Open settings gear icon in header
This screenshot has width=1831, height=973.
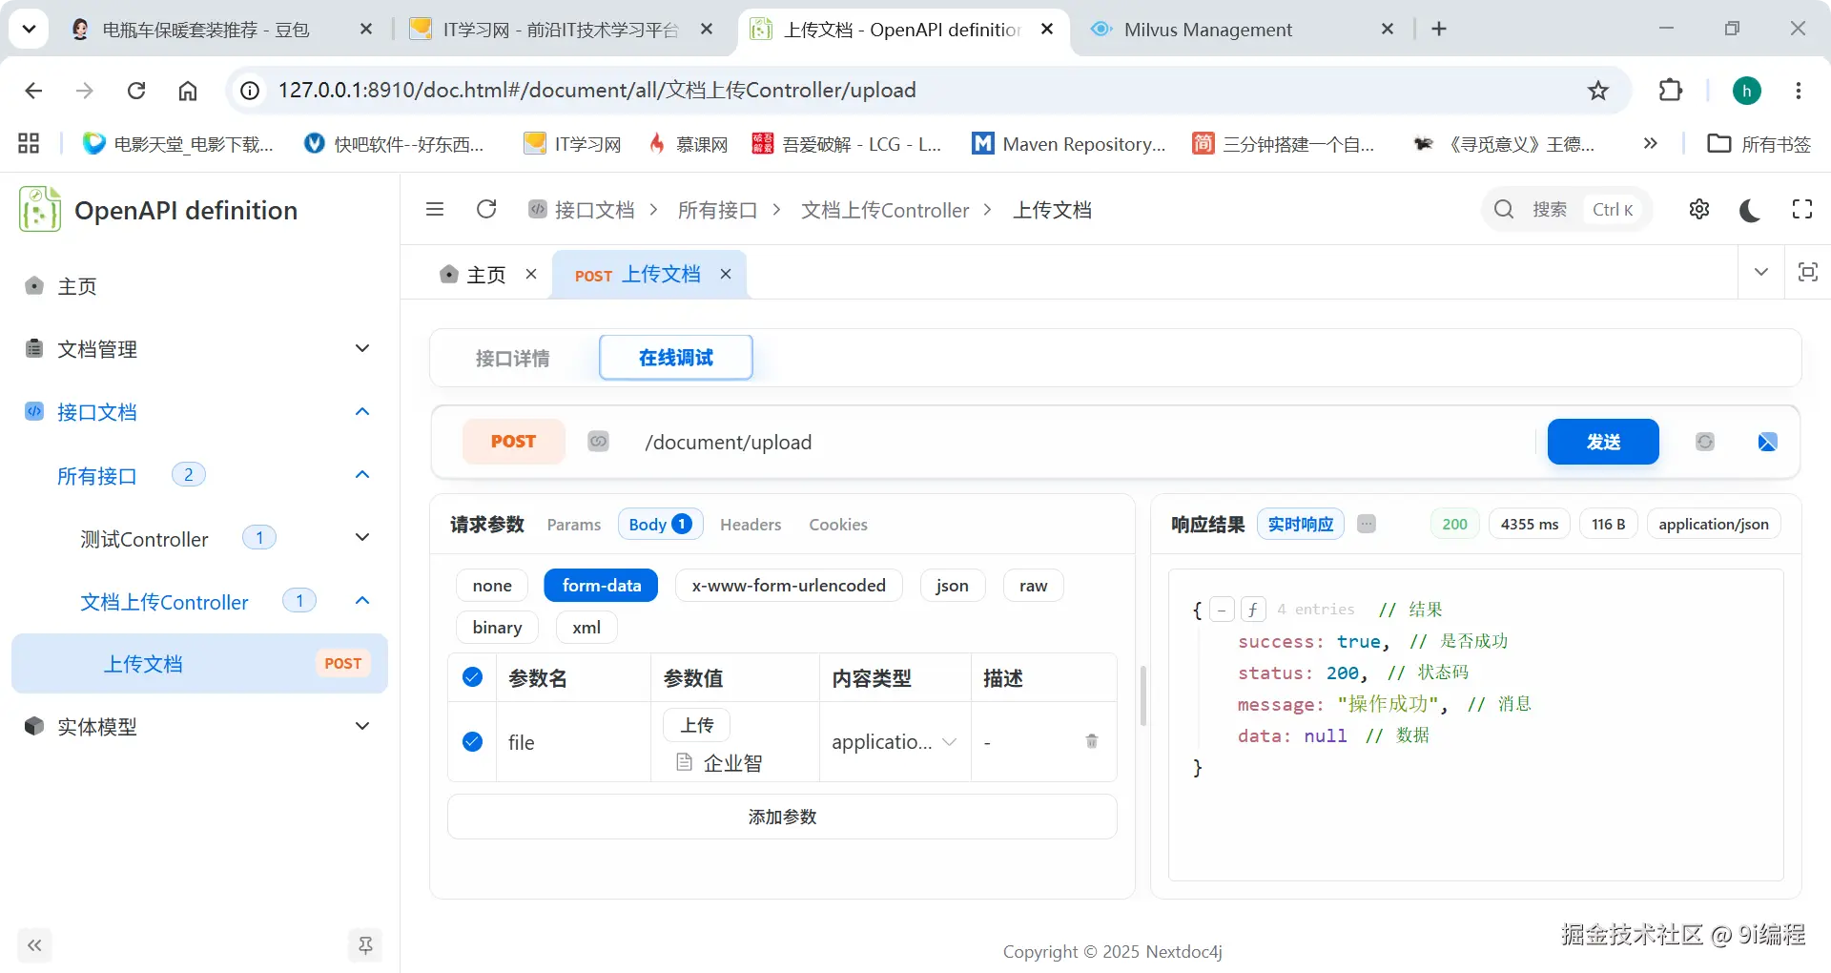[1699, 209]
